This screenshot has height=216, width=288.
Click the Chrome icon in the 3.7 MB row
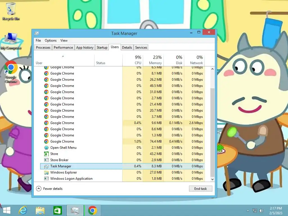(x=46, y=117)
